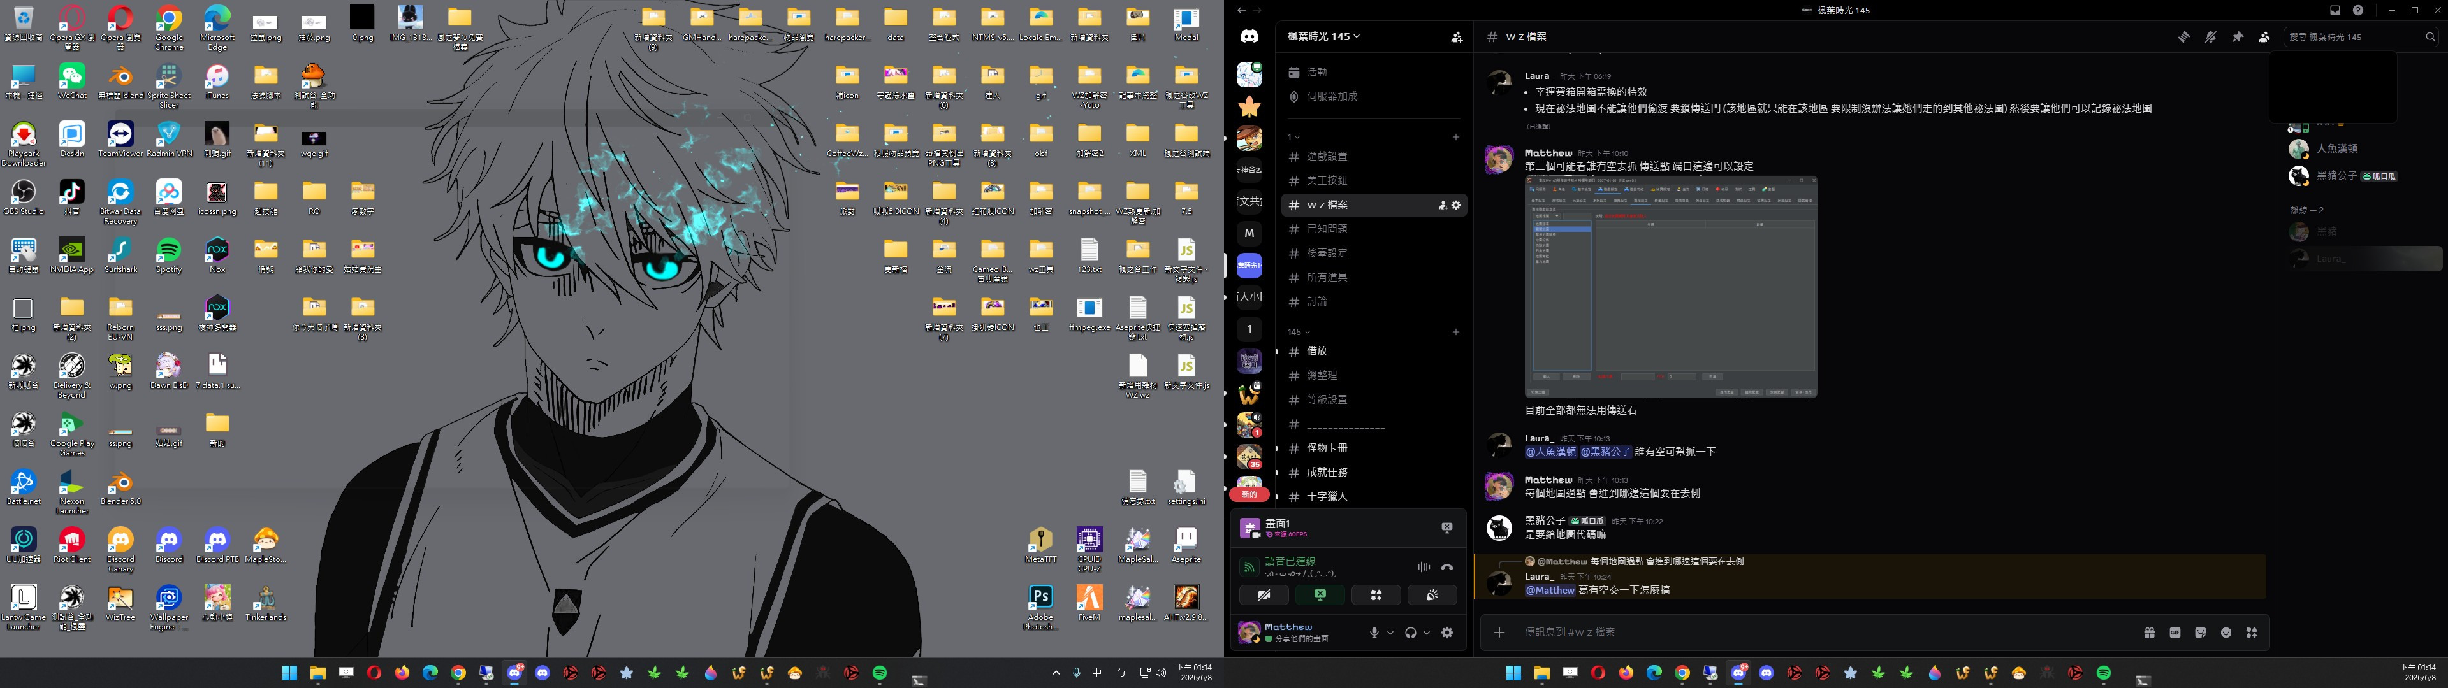Create invite for ｗｚ檔案 channel
This screenshot has width=2448, height=688.
pos(1443,205)
